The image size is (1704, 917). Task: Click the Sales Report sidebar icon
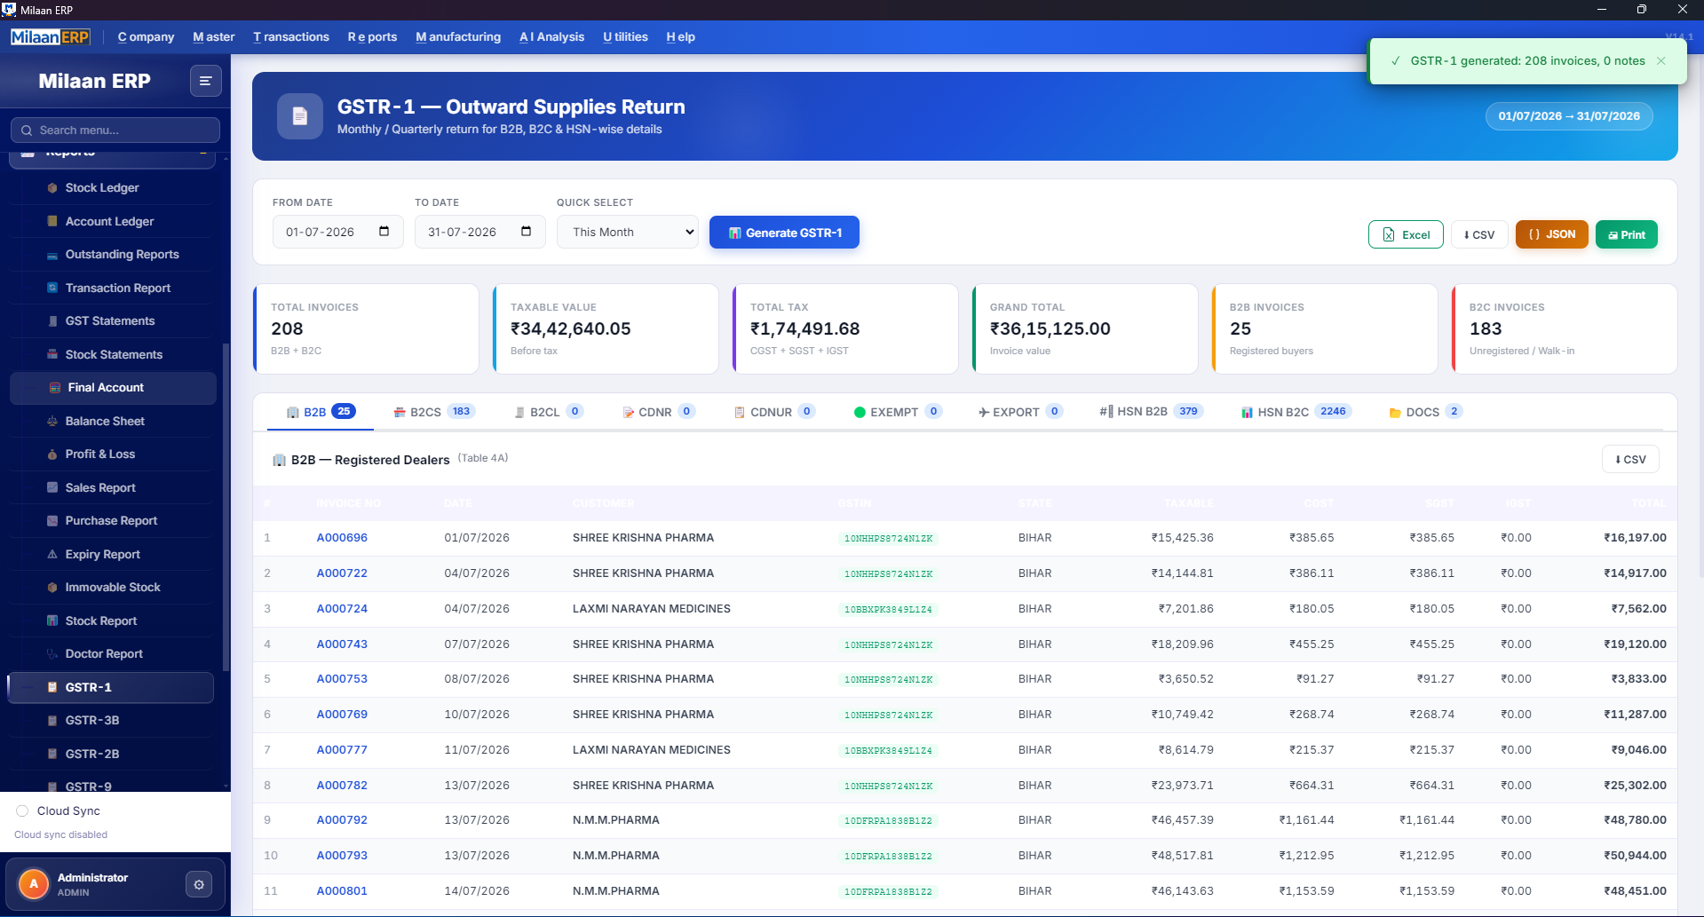tap(52, 487)
